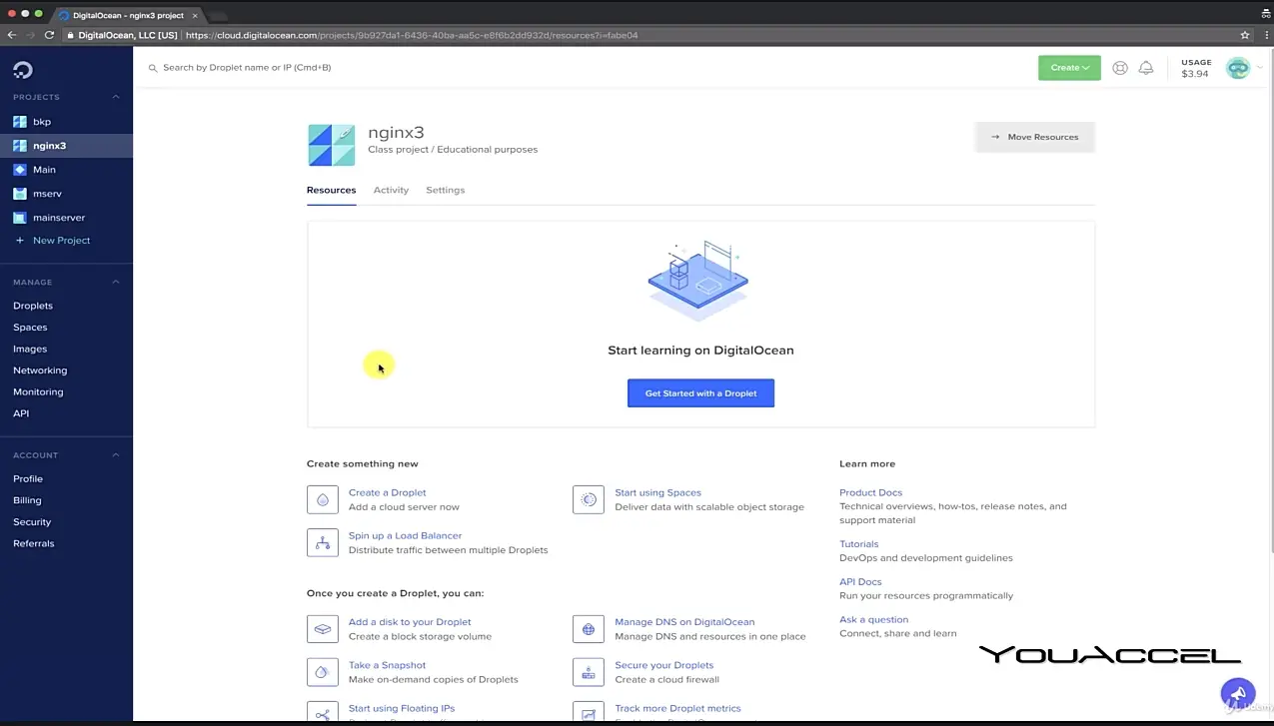The width and height of the screenshot is (1274, 726).
Task: Open Track more Droplet metrics link
Action: point(677,708)
